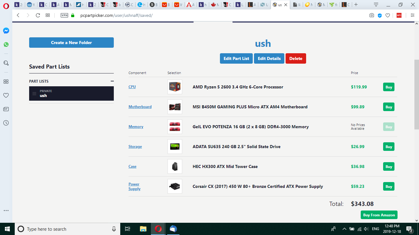The image size is (419, 235).
Task: Click Corsair CX (2017) 450 W product name
Action: point(258,186)
